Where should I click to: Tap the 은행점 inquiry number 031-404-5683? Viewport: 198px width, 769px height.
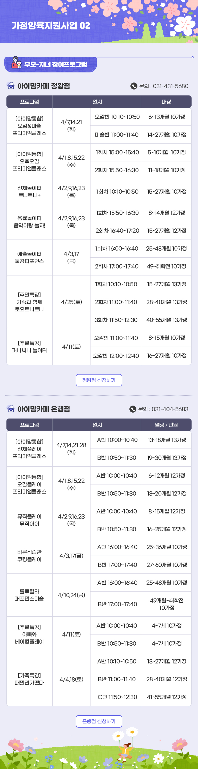(x=170, y=409)
